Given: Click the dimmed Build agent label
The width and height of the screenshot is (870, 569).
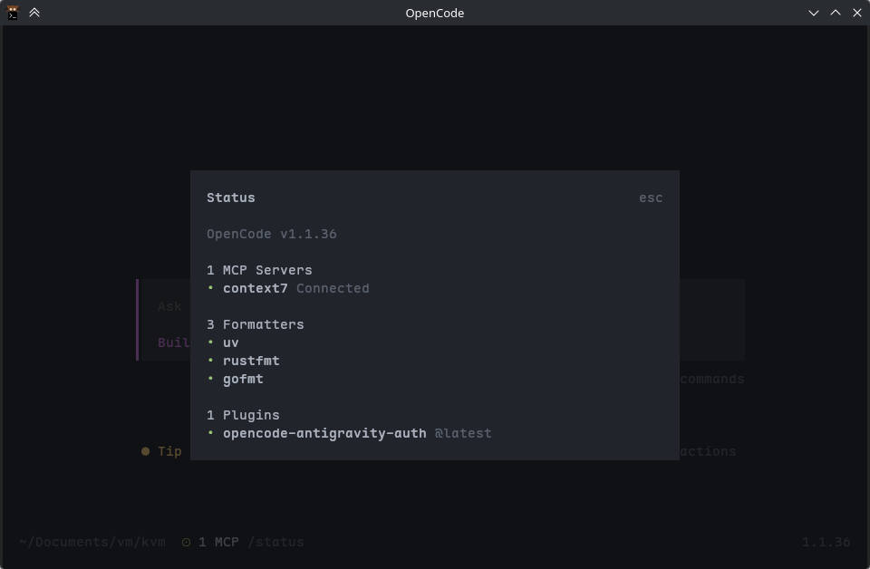Looking at the screenshot, I should point(174,342).
